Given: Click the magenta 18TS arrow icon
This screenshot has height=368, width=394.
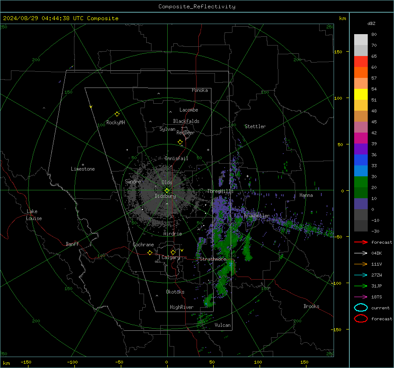Looking at the screenshot, I should click(361, 297).
